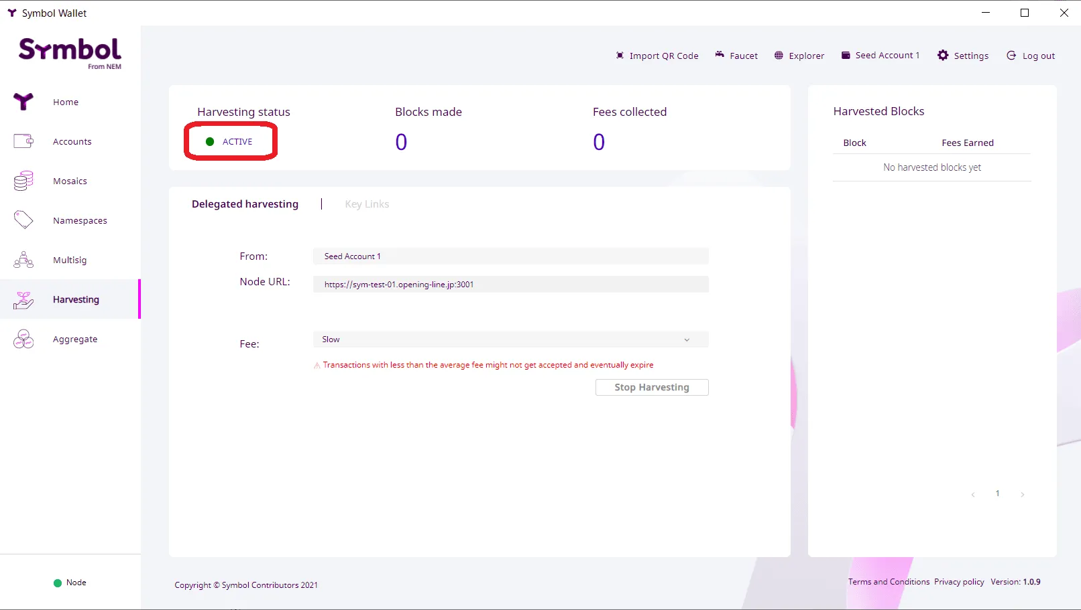This screenshot has width=1081, height=610.
Task: Click the Home logo icon in sidebar
Action: 23,102
